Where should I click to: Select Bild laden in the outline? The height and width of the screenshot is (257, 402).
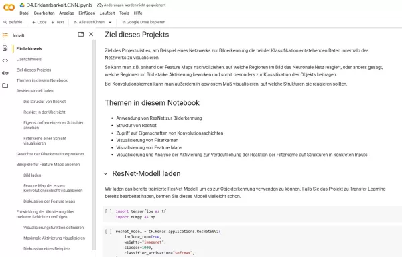click(x=32, y=175)
